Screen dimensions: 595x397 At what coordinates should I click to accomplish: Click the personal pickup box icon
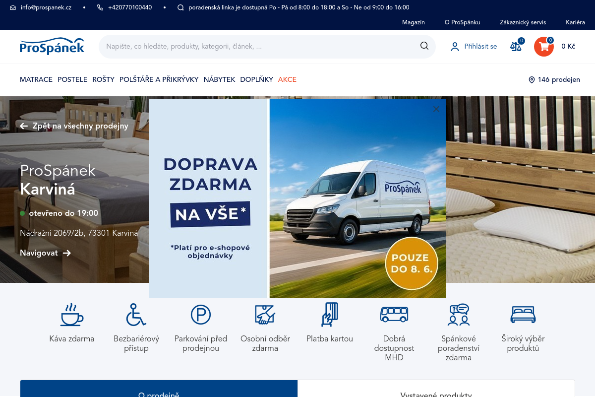coord(265,315)
